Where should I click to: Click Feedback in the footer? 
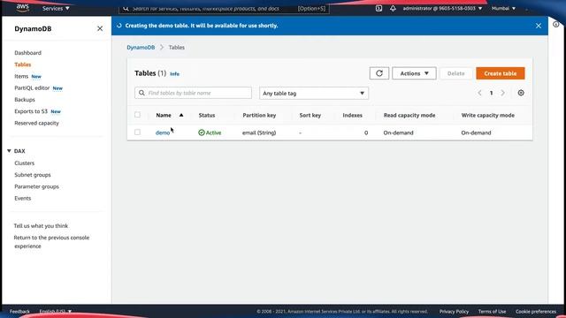(x=19, y=311)
